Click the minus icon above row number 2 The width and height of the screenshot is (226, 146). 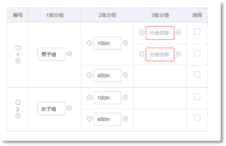18,102
